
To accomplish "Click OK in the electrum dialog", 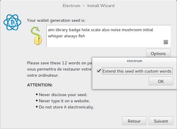I will tap(161, 81).
